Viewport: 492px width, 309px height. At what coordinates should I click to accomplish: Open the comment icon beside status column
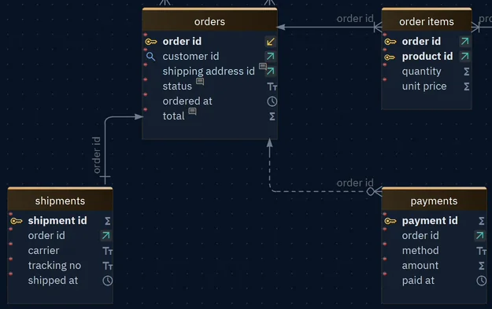[200, 82]
